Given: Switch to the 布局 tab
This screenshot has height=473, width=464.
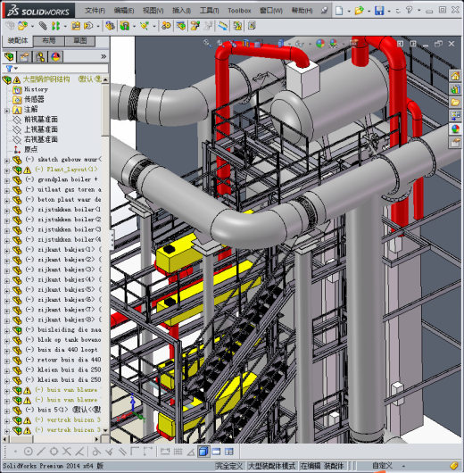Looking at the screenshot, I should coord(49,41).
